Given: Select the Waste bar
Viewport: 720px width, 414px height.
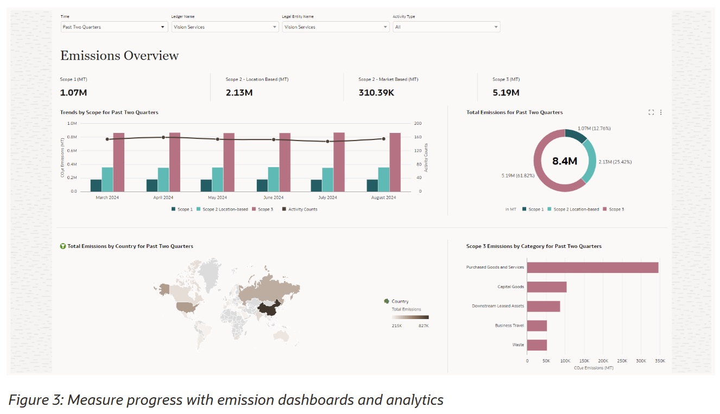Looking at the screenshot, I should coord(537,345).
